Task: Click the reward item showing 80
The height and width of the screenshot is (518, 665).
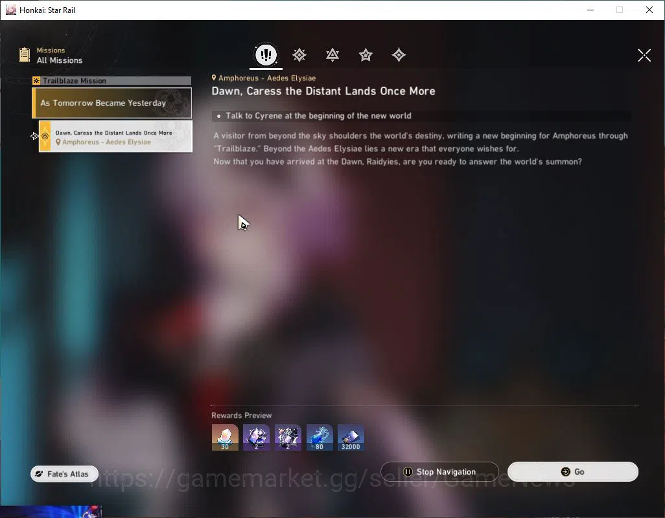Action: click(320, 437)
